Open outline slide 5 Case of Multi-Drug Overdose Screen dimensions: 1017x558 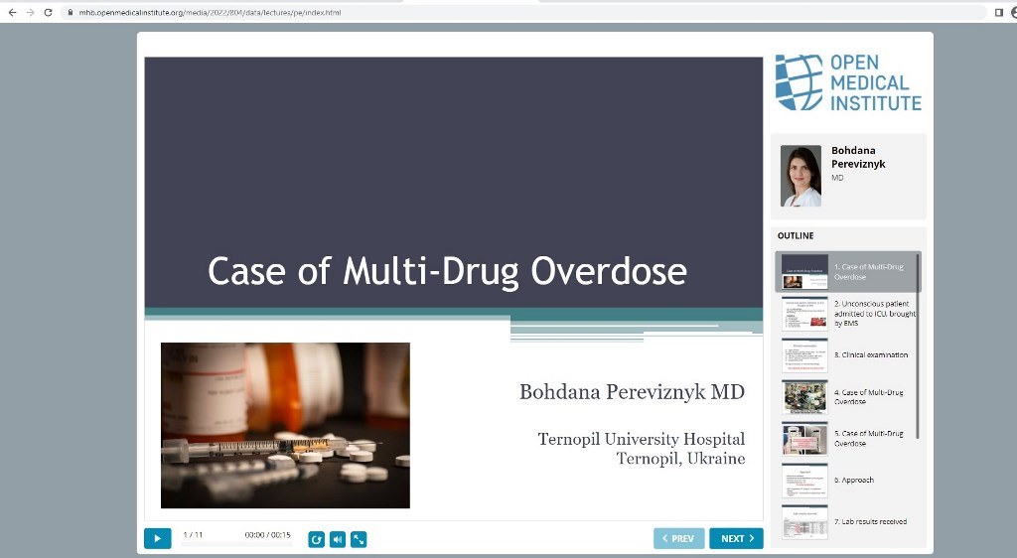847,438
